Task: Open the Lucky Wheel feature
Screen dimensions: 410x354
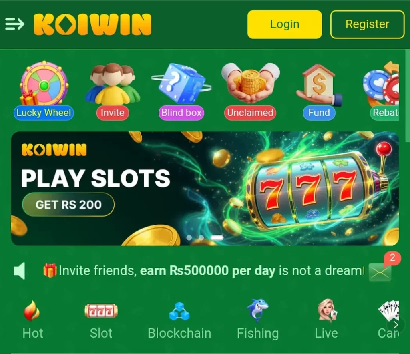Action: 44,91
